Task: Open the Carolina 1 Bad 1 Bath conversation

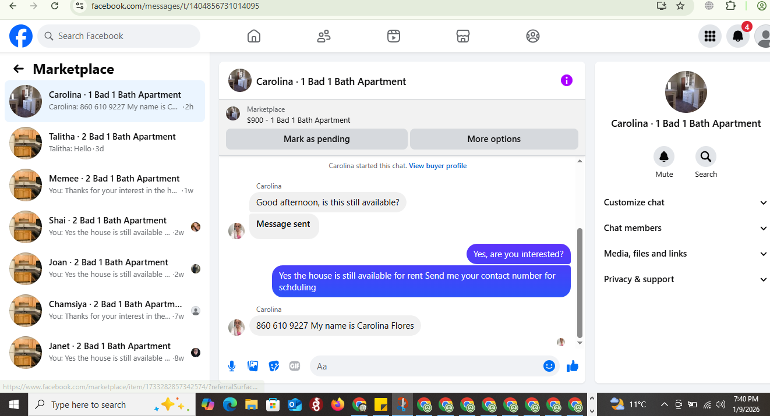Action: pyautogui.click(x=105, y=101)
